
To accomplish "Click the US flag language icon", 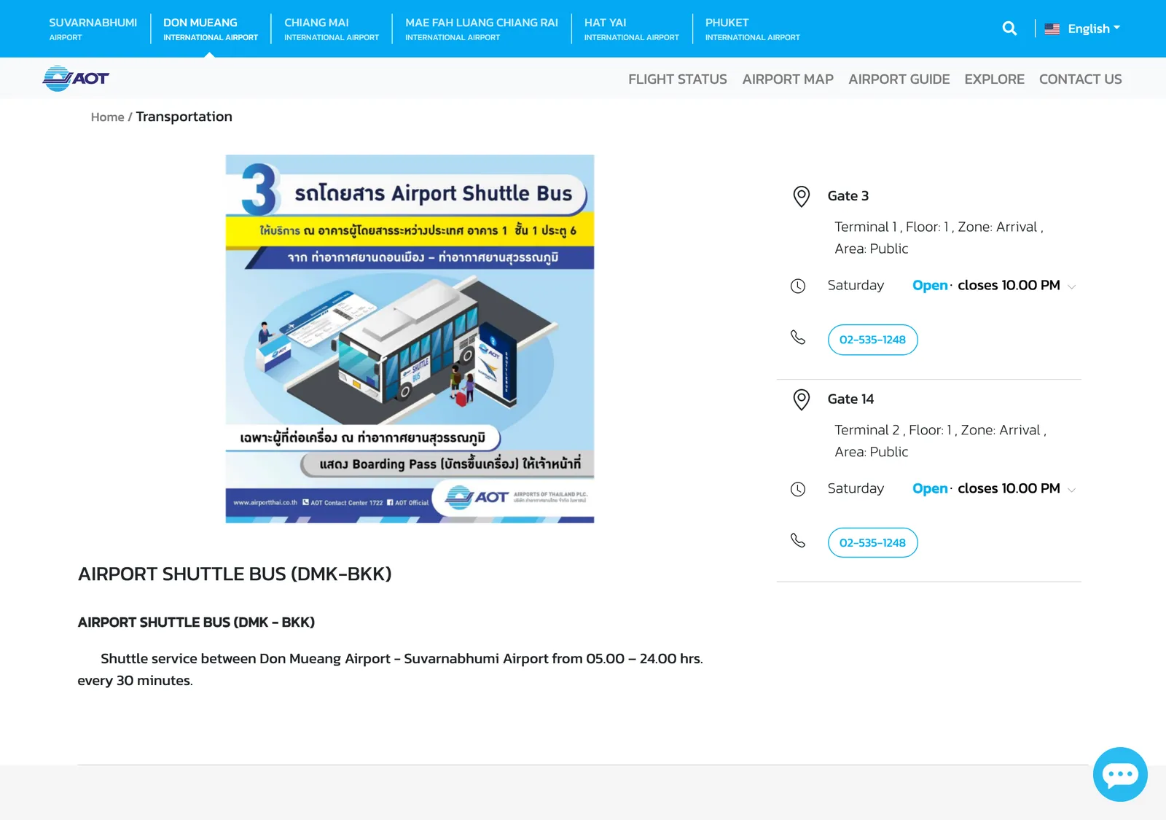I will coord(1052,29).
